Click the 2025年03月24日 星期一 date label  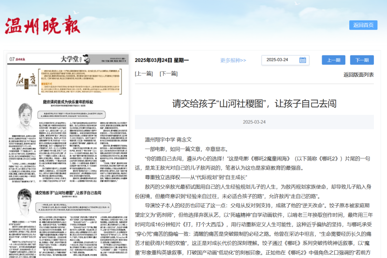162,60
